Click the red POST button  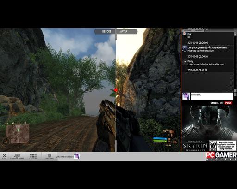click(228, 103)
